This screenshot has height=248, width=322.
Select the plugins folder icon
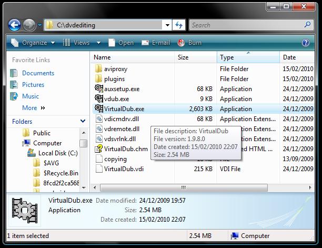point(98,78)
